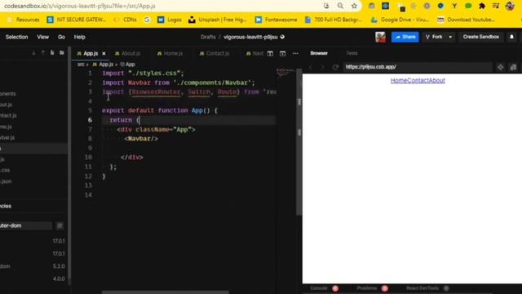Click the dependency search field showing router-dom
This screenshot has height=294, width=522.
click(26, 225)
